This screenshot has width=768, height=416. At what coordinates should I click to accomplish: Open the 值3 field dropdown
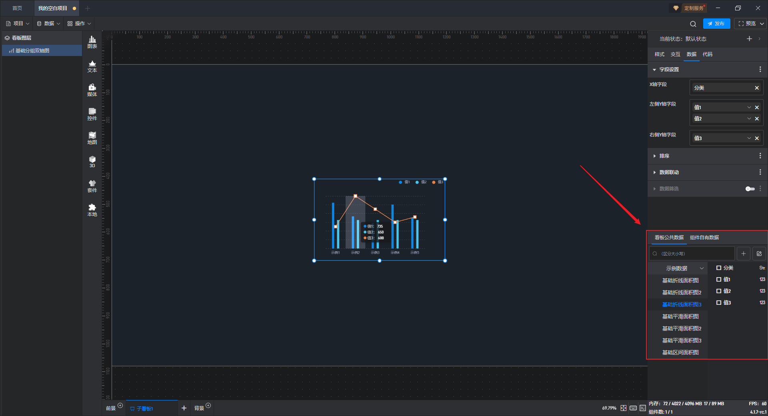point(749,138)
